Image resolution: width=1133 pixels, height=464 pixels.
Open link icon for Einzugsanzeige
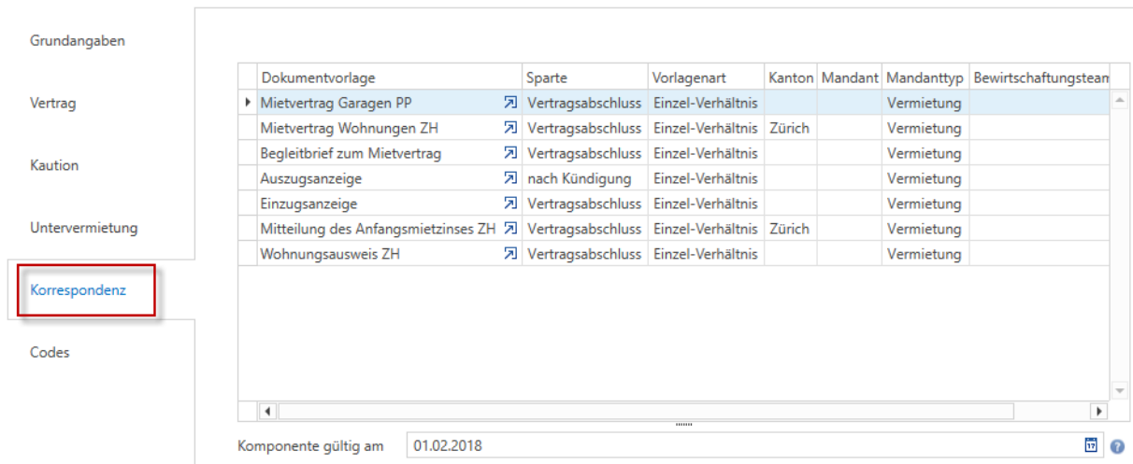coord(509,204)
